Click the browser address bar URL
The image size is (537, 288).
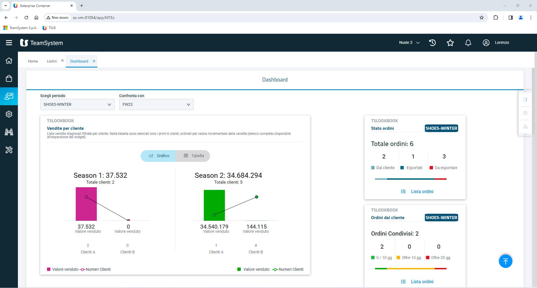94,18
